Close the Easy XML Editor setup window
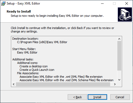Image resolution: width=133 pixels, height=103 pixels. point(127,3)
